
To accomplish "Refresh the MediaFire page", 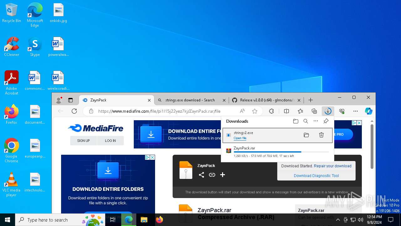I will [74, 111].
